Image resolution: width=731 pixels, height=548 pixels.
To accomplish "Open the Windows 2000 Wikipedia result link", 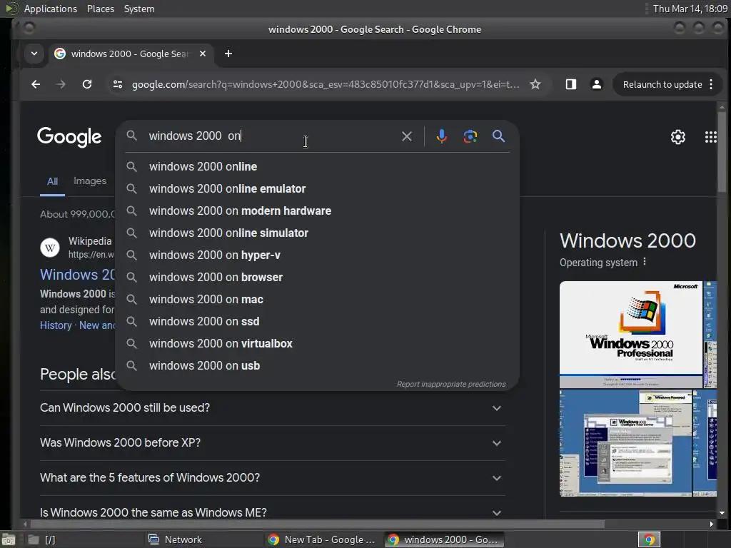I will (77, 275).
